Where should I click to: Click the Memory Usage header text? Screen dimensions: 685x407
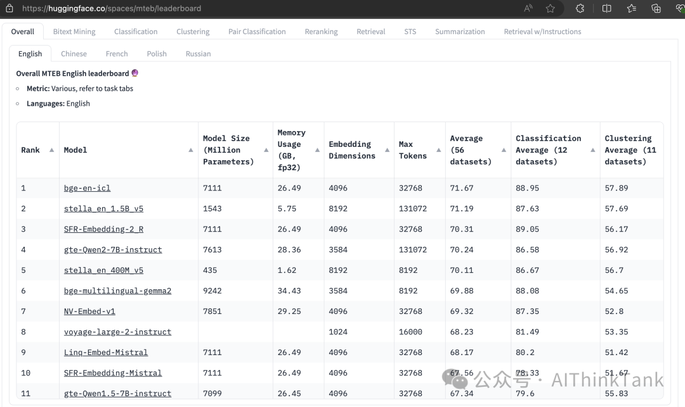tap(291, 150)
